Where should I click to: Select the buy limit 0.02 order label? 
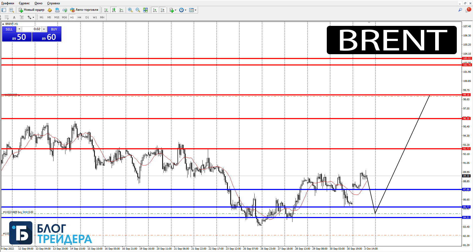pyautogui.click(x=18, y=212)
